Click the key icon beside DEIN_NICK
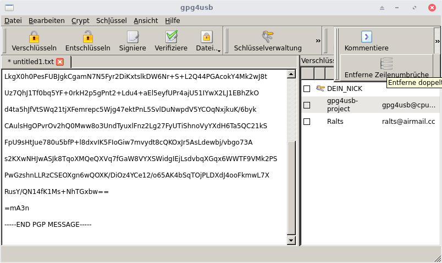This screenshot has width=442, height=263. pyautogui.click(x=320, y=89)
